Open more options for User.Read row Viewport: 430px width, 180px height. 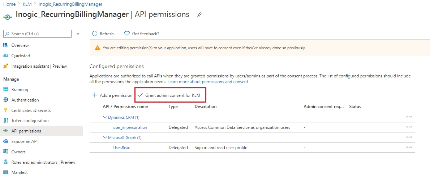click(x=409, y=147)
